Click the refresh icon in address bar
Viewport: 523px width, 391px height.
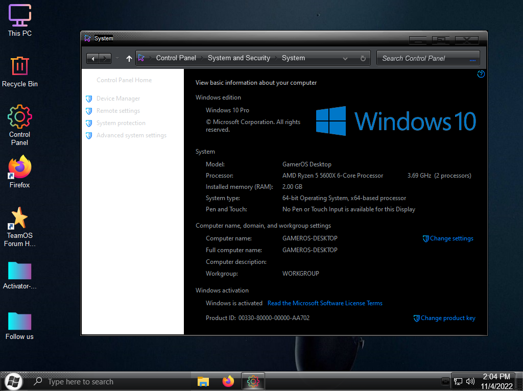pos(363,58)
